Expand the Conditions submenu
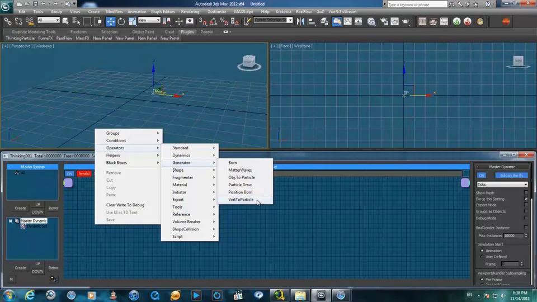The image size is (537, 302). 128,140
